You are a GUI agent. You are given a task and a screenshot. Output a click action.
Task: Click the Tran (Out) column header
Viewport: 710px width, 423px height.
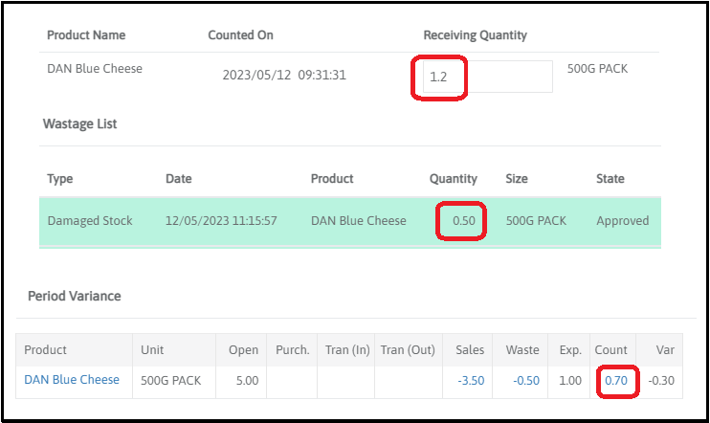(408, 350)
